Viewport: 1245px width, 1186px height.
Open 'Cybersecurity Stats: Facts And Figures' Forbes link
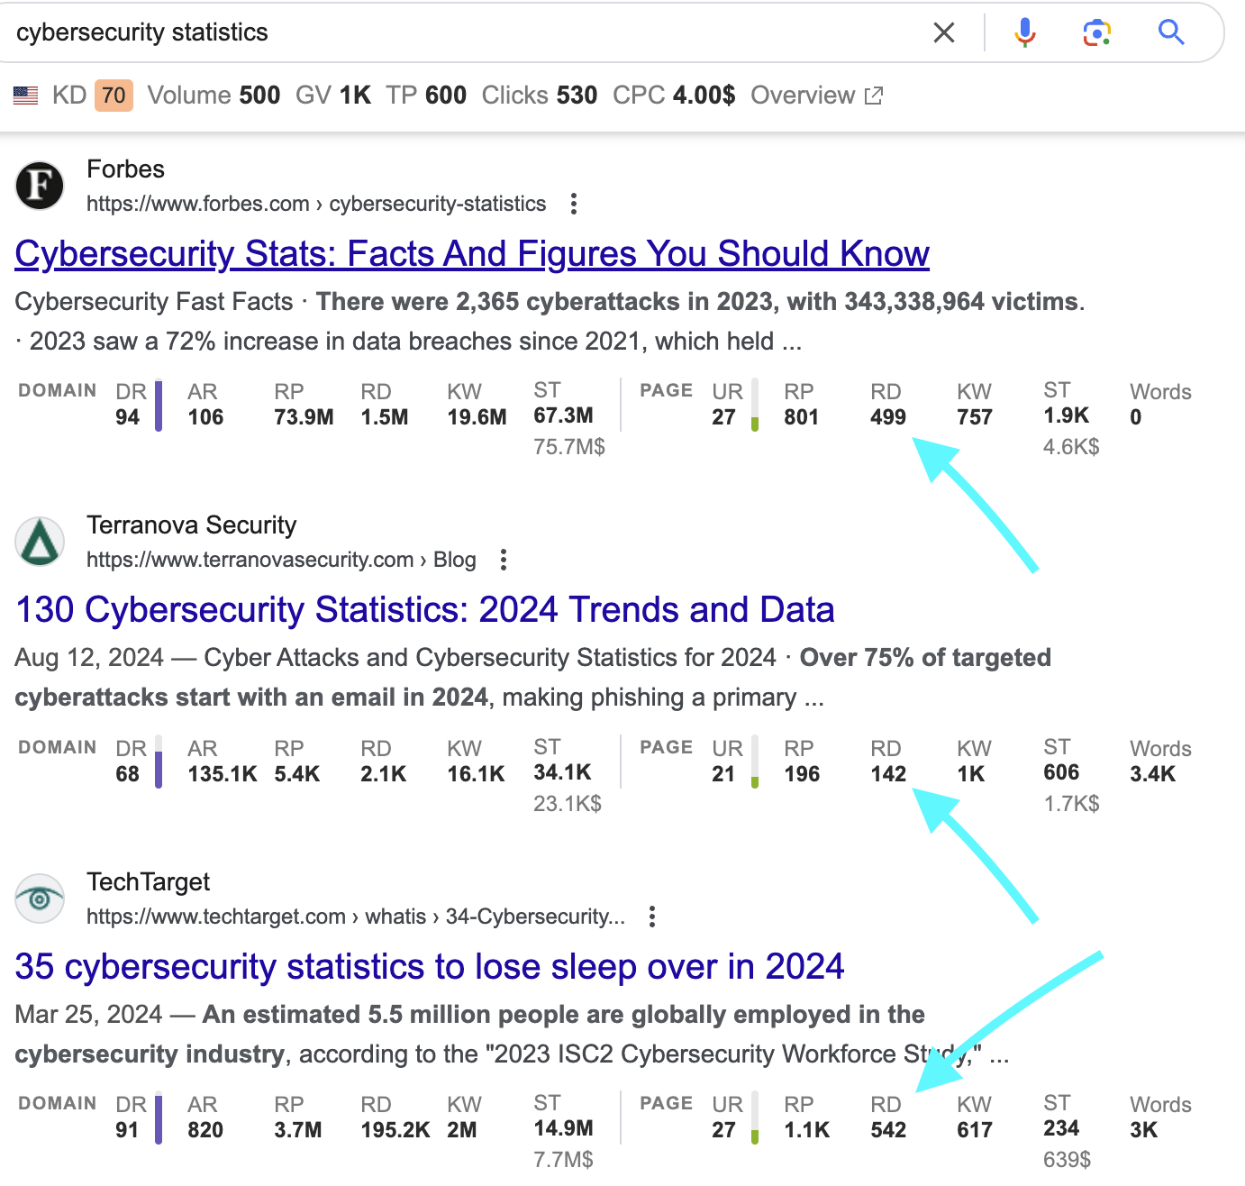pyautogui.click(x=472, y=254)
